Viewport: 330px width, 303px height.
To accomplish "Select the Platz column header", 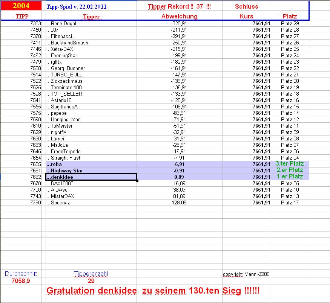I will tap(290, 16).
